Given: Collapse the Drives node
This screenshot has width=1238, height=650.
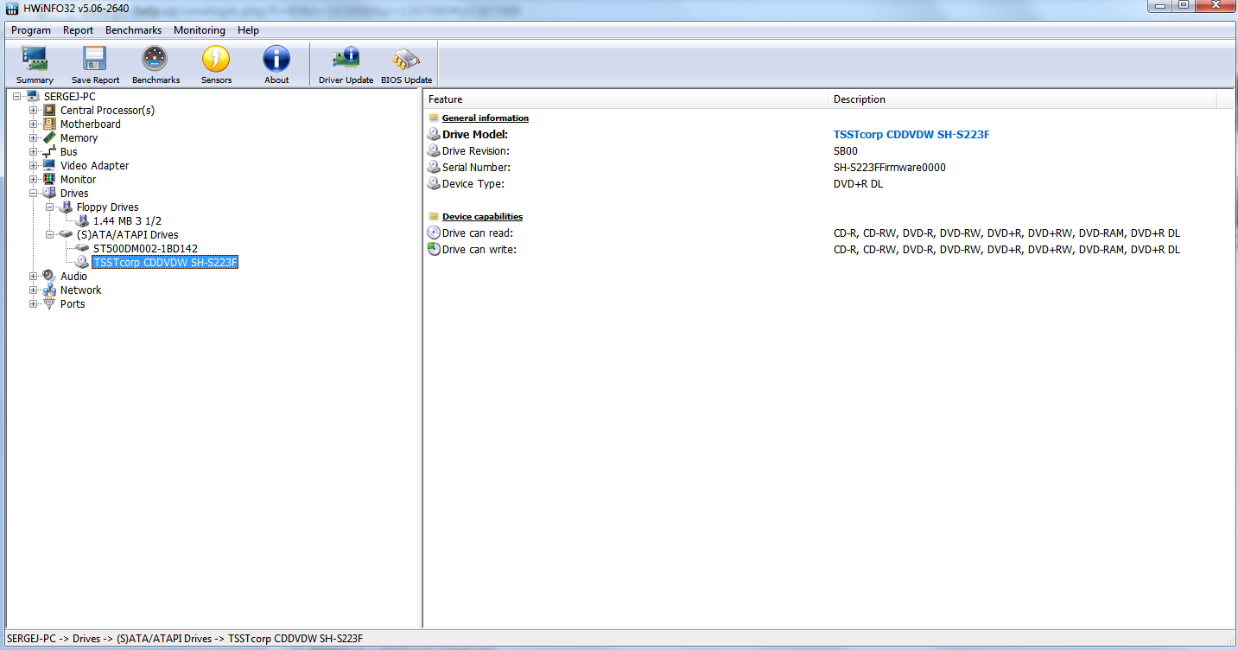Looking at the screenshot, I should pyautogui.click(x=34, y=194).
